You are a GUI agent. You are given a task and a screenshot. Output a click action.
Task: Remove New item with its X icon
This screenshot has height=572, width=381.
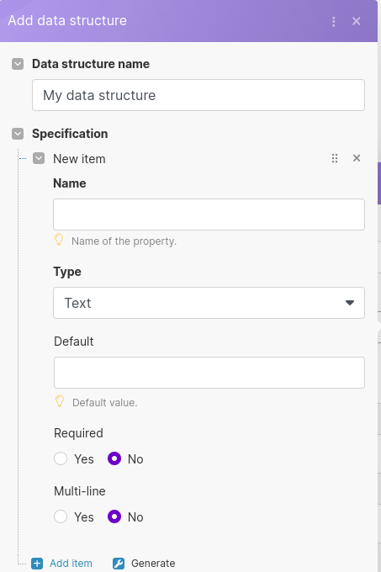357,158
